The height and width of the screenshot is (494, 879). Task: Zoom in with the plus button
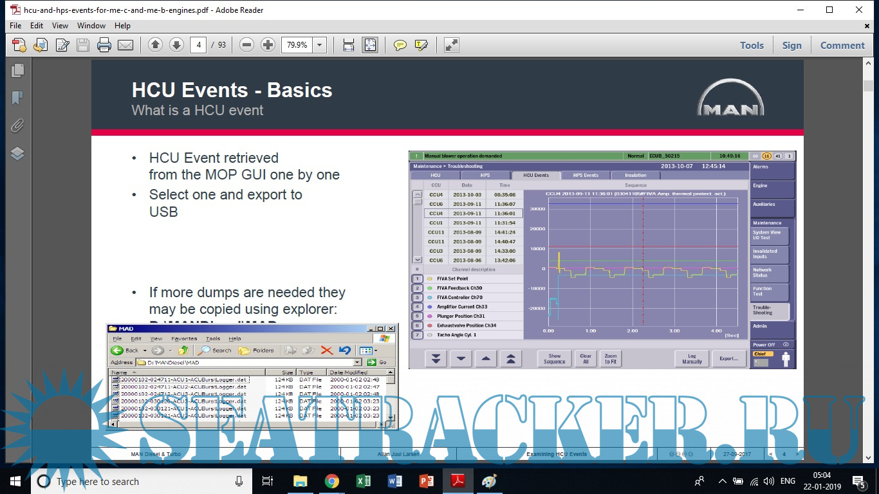point(268,45)
